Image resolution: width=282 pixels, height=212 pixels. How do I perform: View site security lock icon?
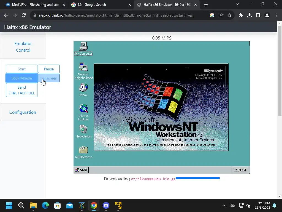[x=35, y=15]
